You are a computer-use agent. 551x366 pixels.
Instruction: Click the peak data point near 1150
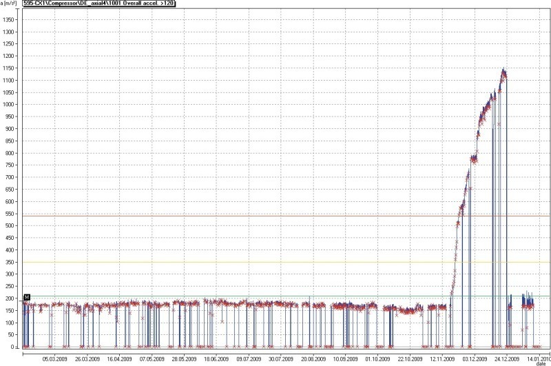pos(503,70)
